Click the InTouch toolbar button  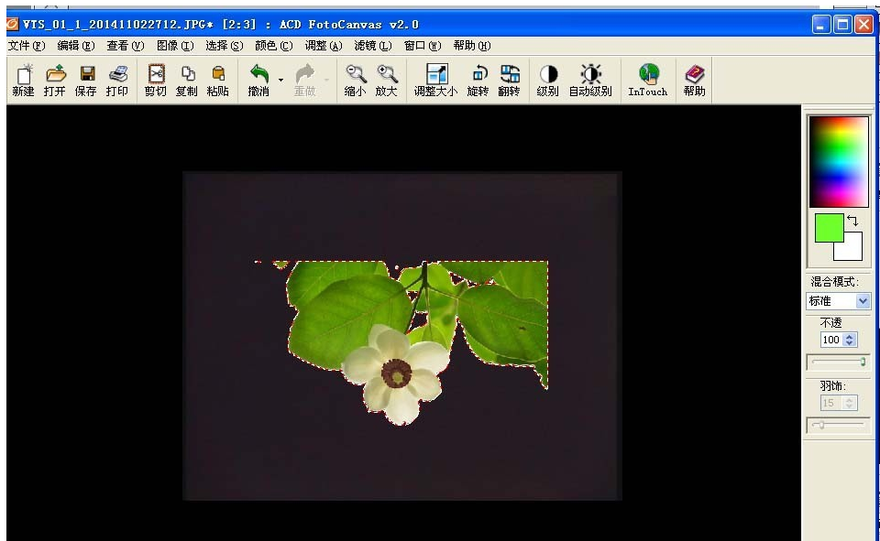pyautogui.click(x=648, y=80)
